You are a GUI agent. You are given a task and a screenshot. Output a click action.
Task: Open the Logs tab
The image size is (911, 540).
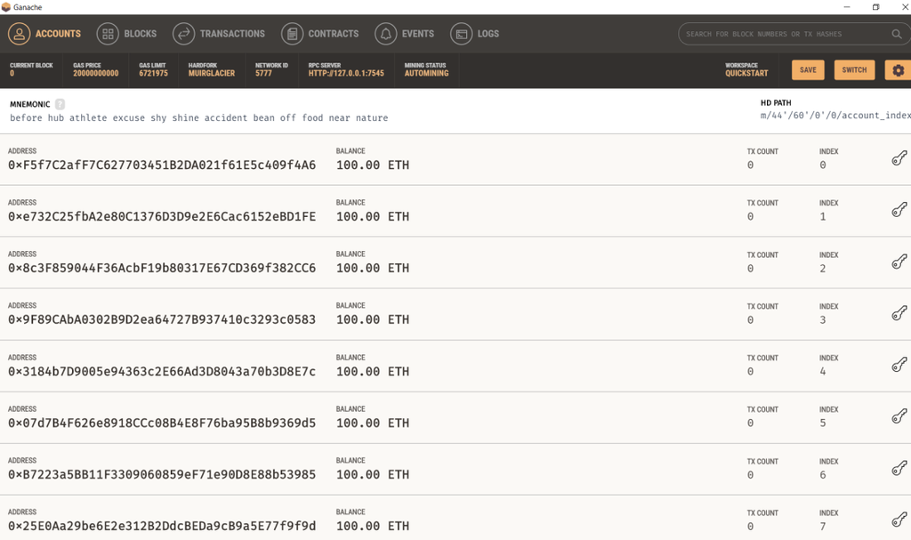tap(475, 34)
